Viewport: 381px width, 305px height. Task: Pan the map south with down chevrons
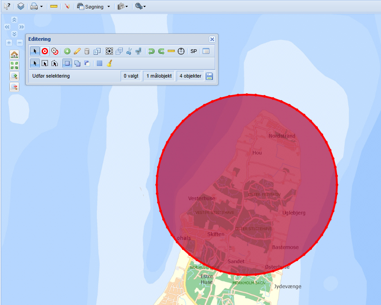tap(14, 34)
